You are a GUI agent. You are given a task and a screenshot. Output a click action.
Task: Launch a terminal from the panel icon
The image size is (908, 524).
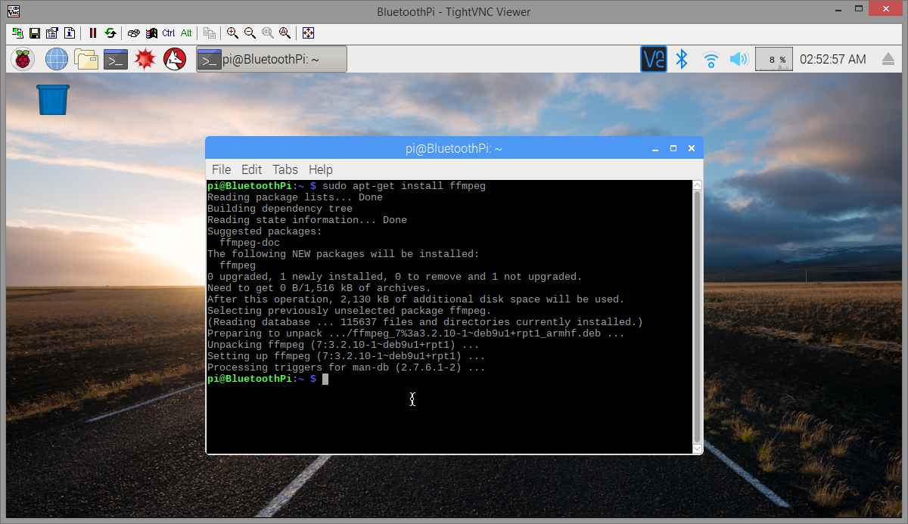point(116,59)
